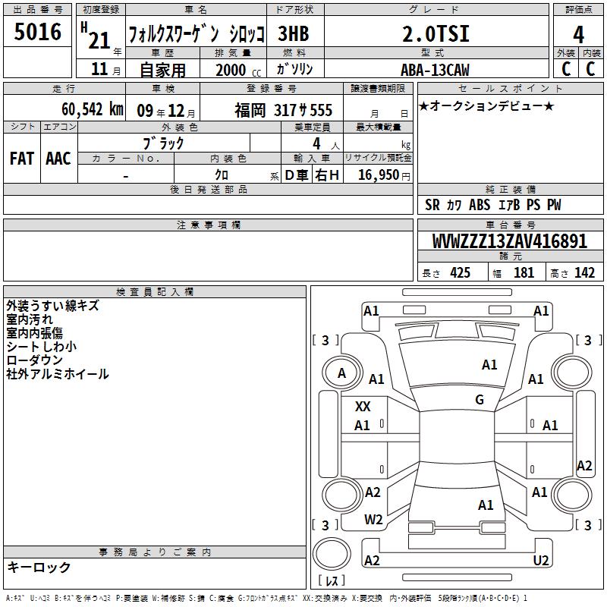This screenshot has height=607, width=607.
Task: Click the vehicle history value 自家用
Action: click(x=162, y=70)
